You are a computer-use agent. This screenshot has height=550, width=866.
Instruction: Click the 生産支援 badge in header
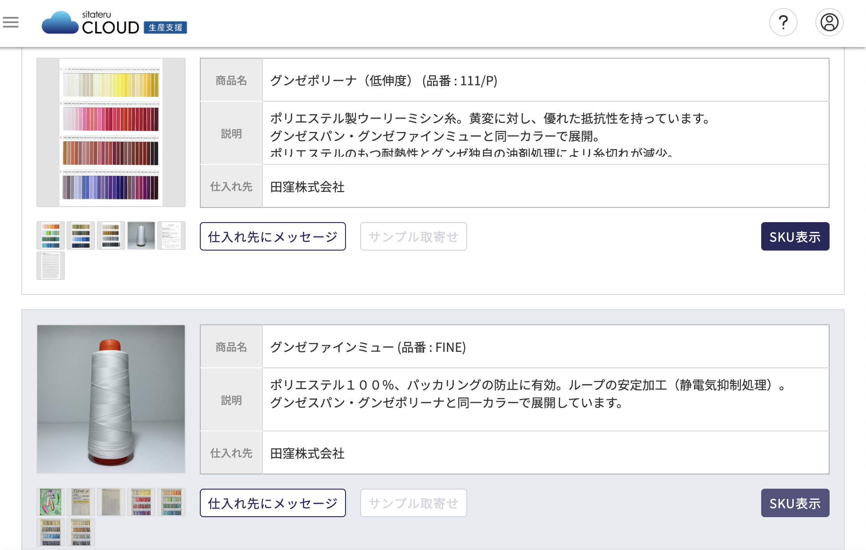click(x=165, y=28)
